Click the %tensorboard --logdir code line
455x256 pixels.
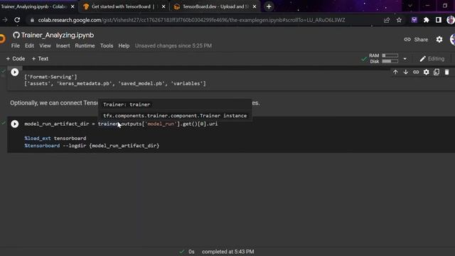[x=92, y=146]
